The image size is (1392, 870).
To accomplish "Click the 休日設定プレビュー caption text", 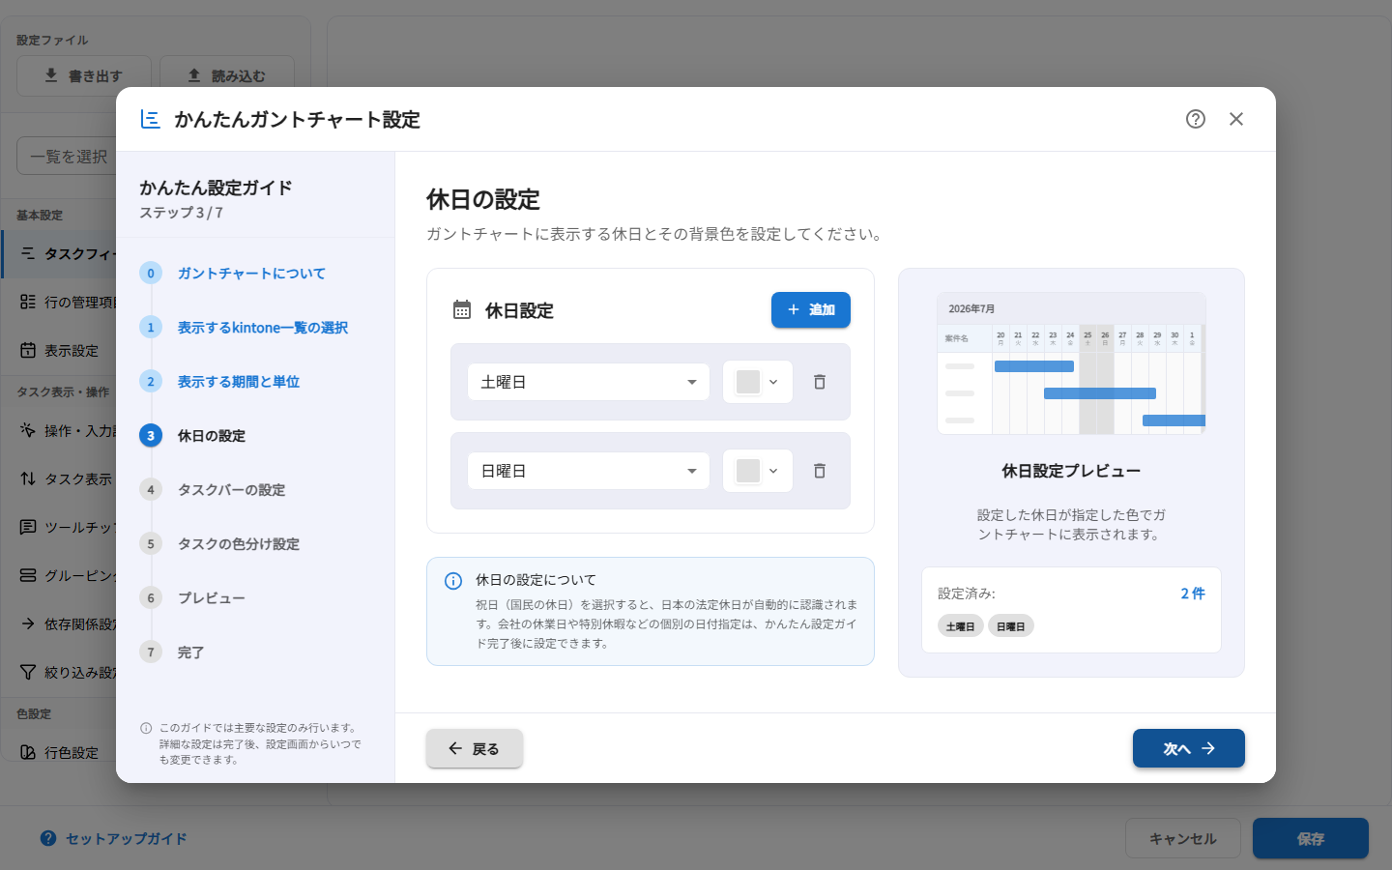I will 1071,471.
